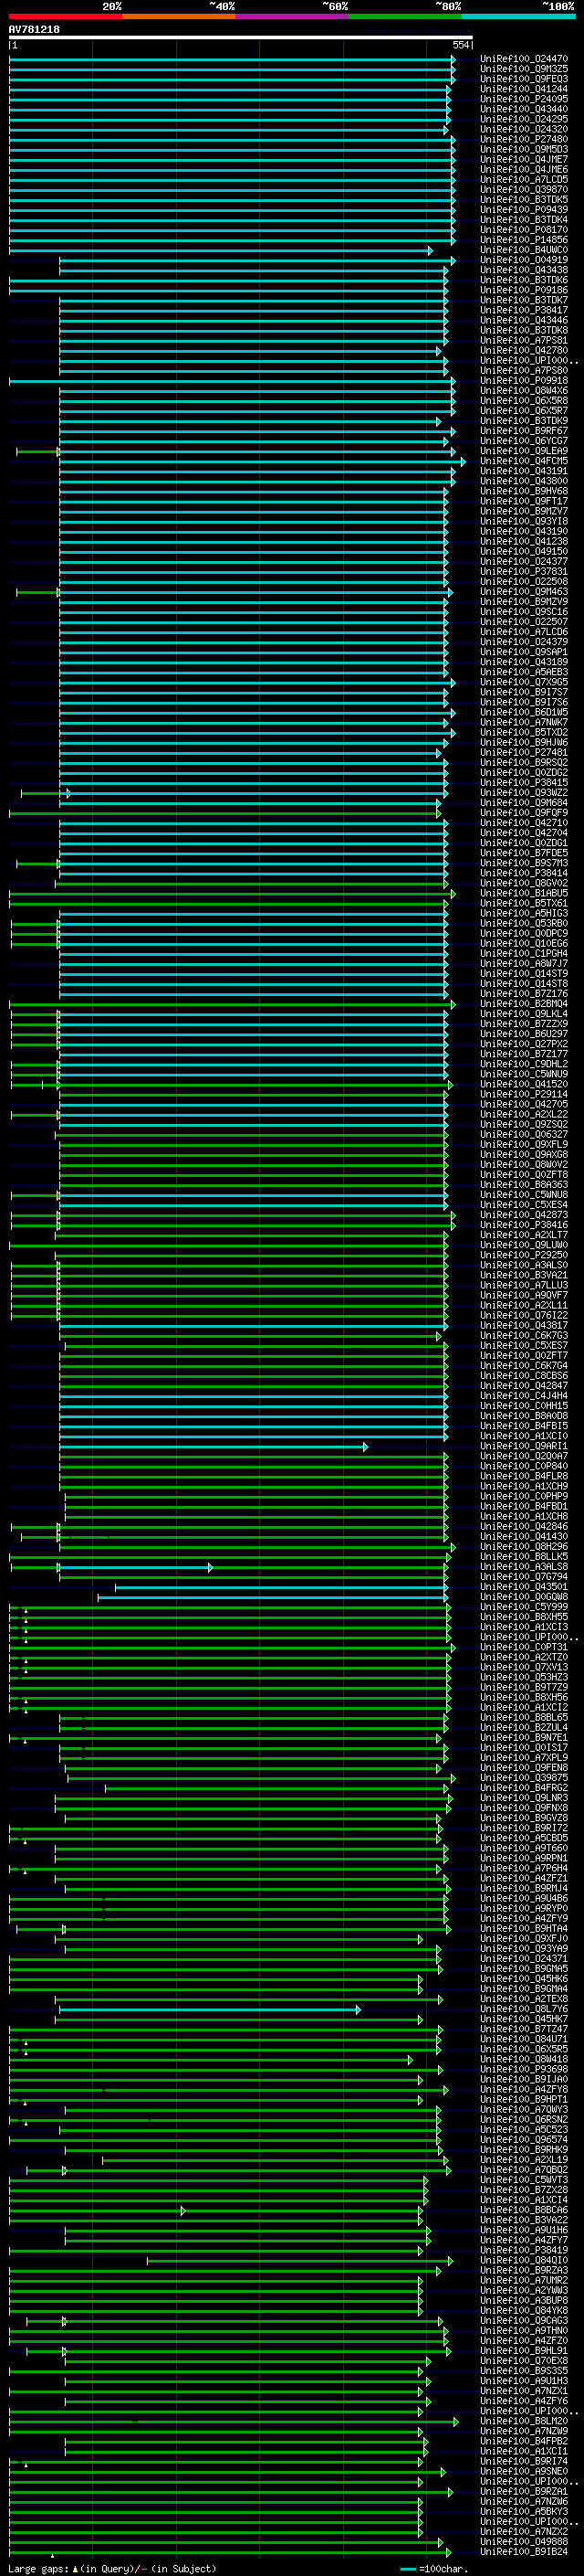The image size is (584, 2576).
Task: Choose hit UniRef100_B9RF67
Action: pos(524,431)
